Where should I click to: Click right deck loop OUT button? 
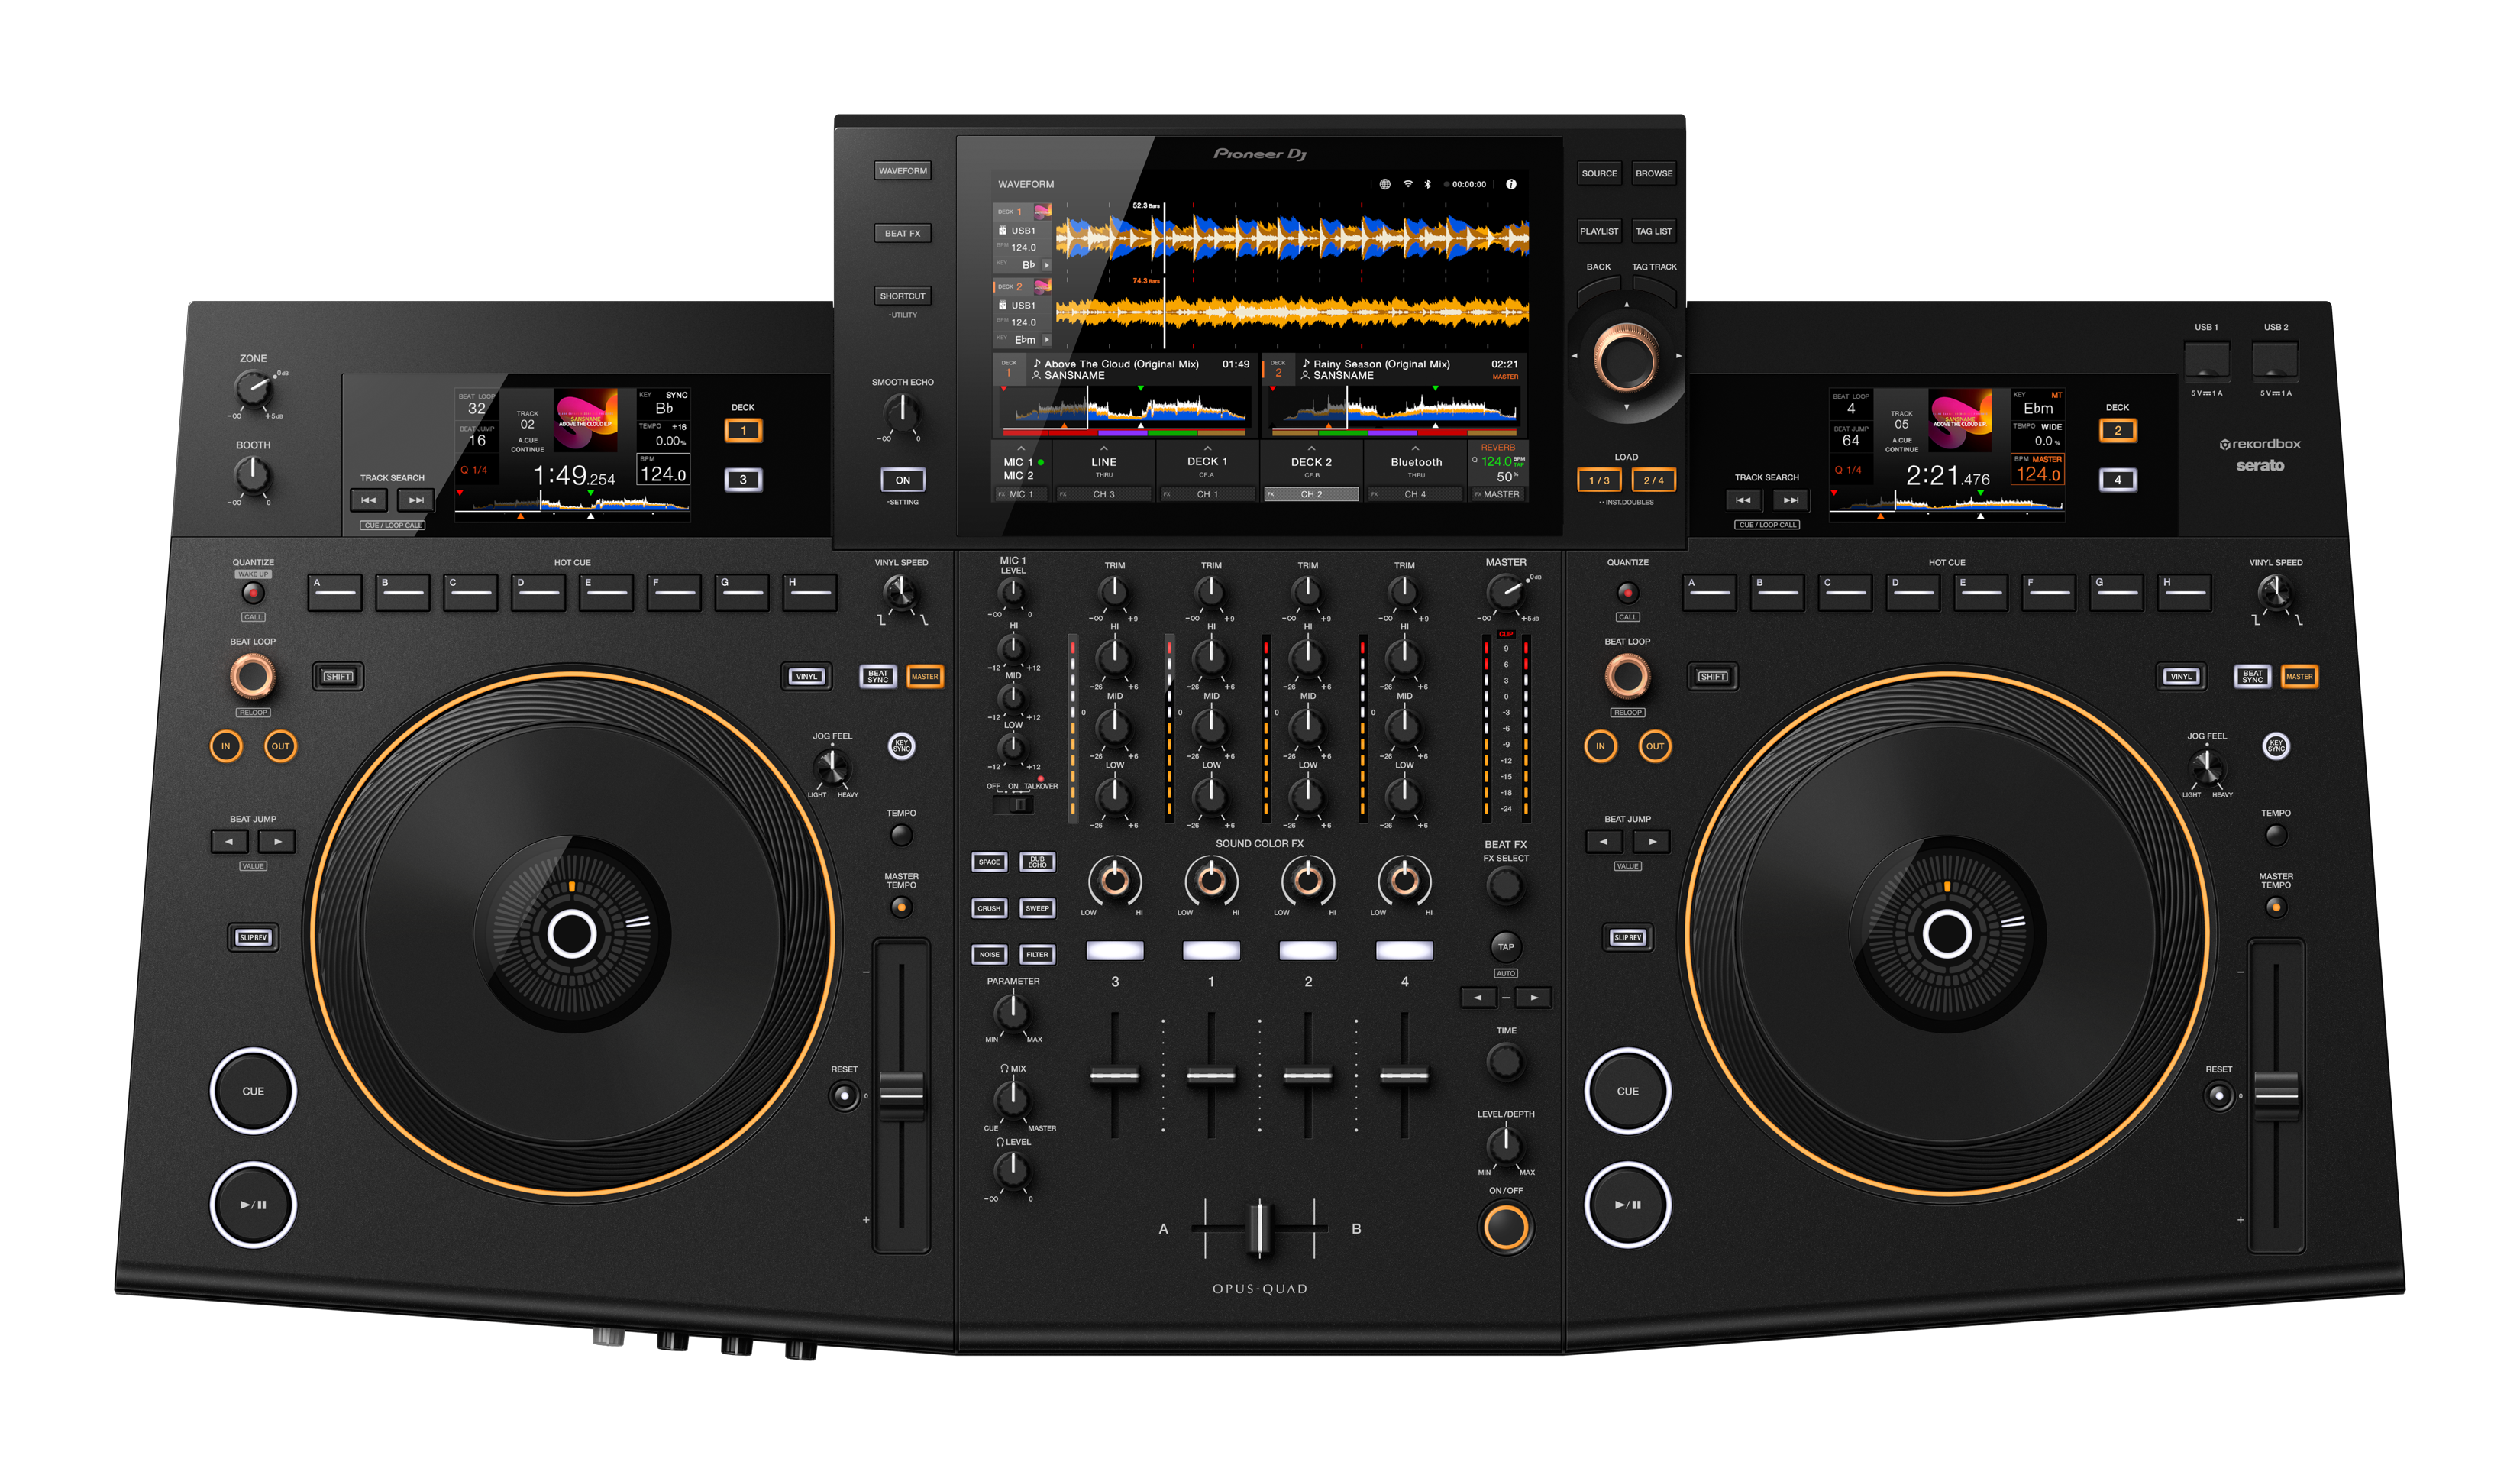(1655, 746)
